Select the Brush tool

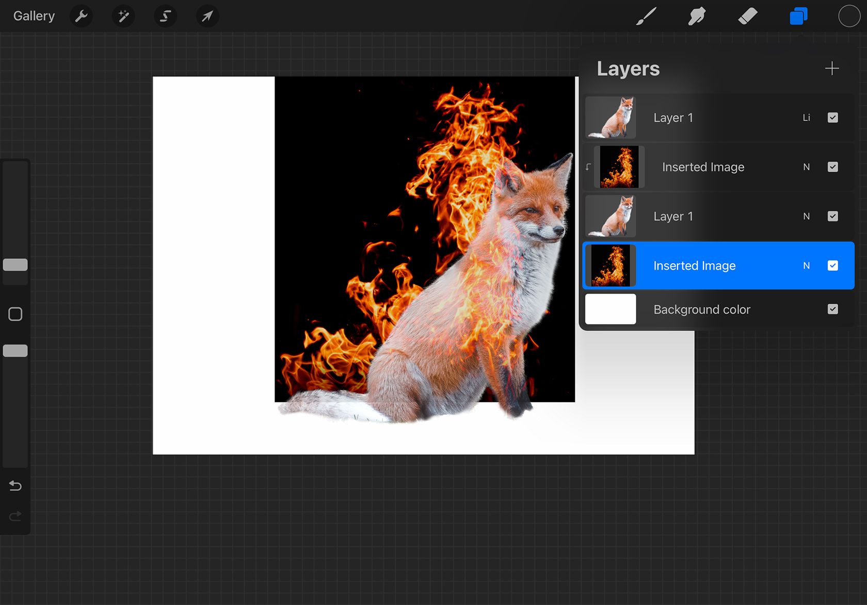[646, 17]
